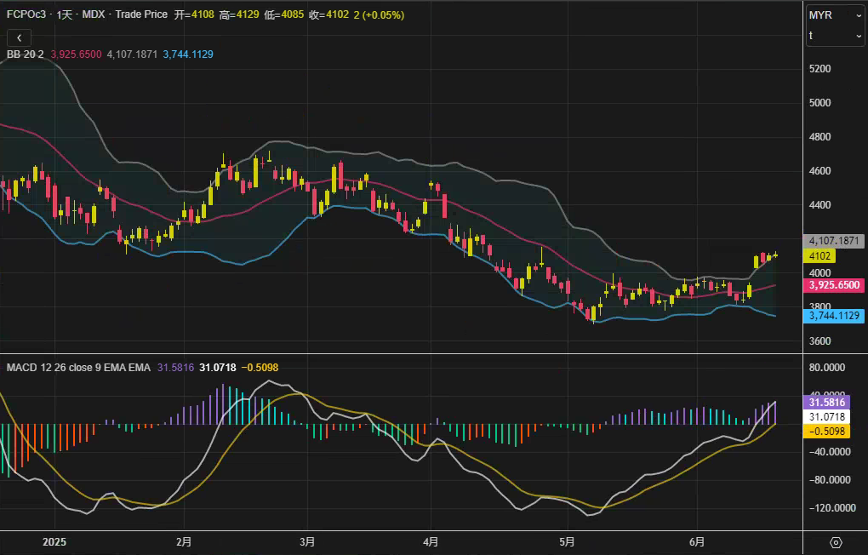
Task: Click the 收=4102 close value
Action: (328, 14)
